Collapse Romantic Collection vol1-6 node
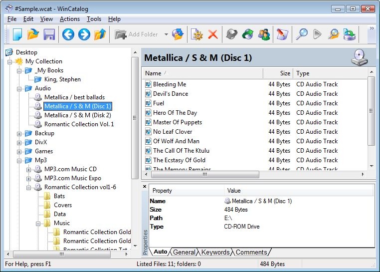380x272 pixels. click(28, 188)
